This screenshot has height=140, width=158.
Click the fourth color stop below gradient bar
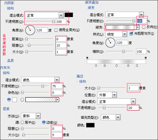[x=128, y=65]
